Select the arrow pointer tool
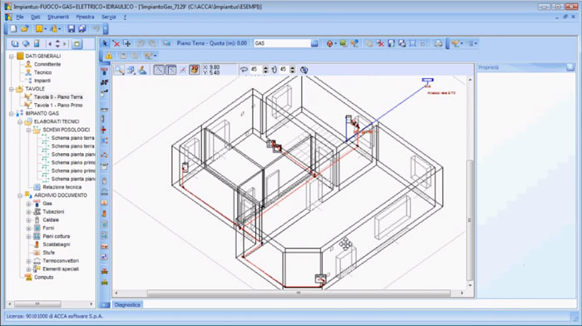The height and width of the screenshot is (326, 582). pyautogui.click(x=105, y=43)
